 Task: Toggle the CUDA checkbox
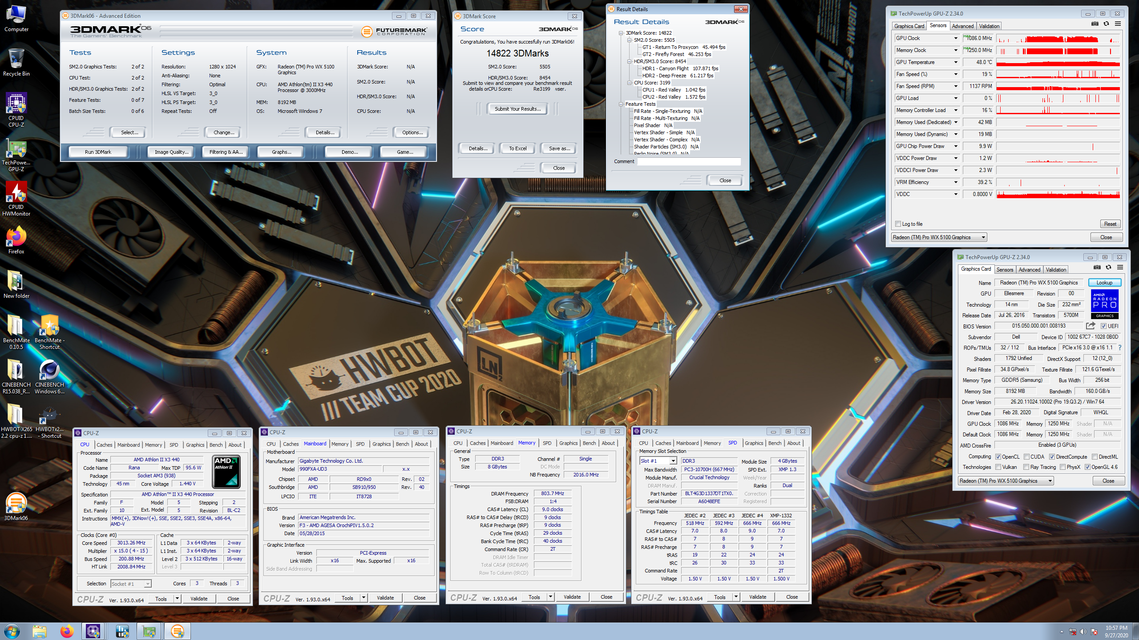pos(1026,457)
